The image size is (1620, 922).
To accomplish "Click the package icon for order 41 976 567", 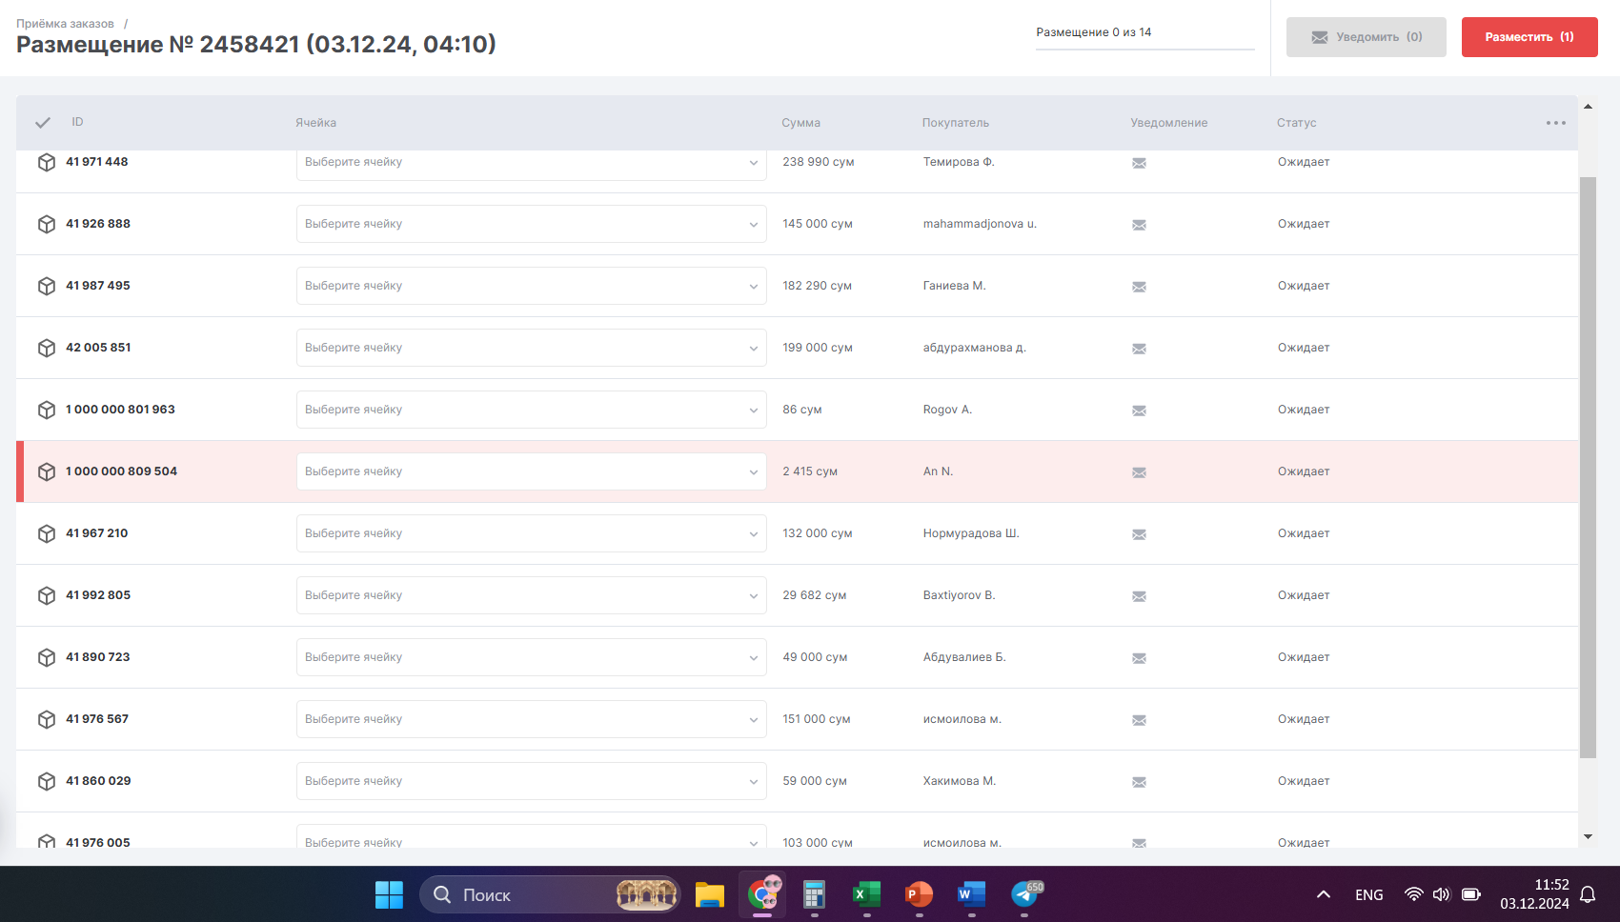I will pyautogui.click(x=46, y=719).
